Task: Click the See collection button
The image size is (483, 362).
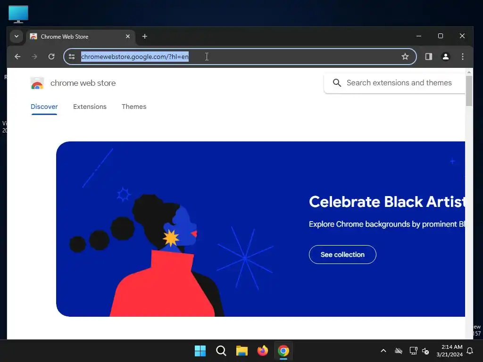Action: click(x=342, y=255)
